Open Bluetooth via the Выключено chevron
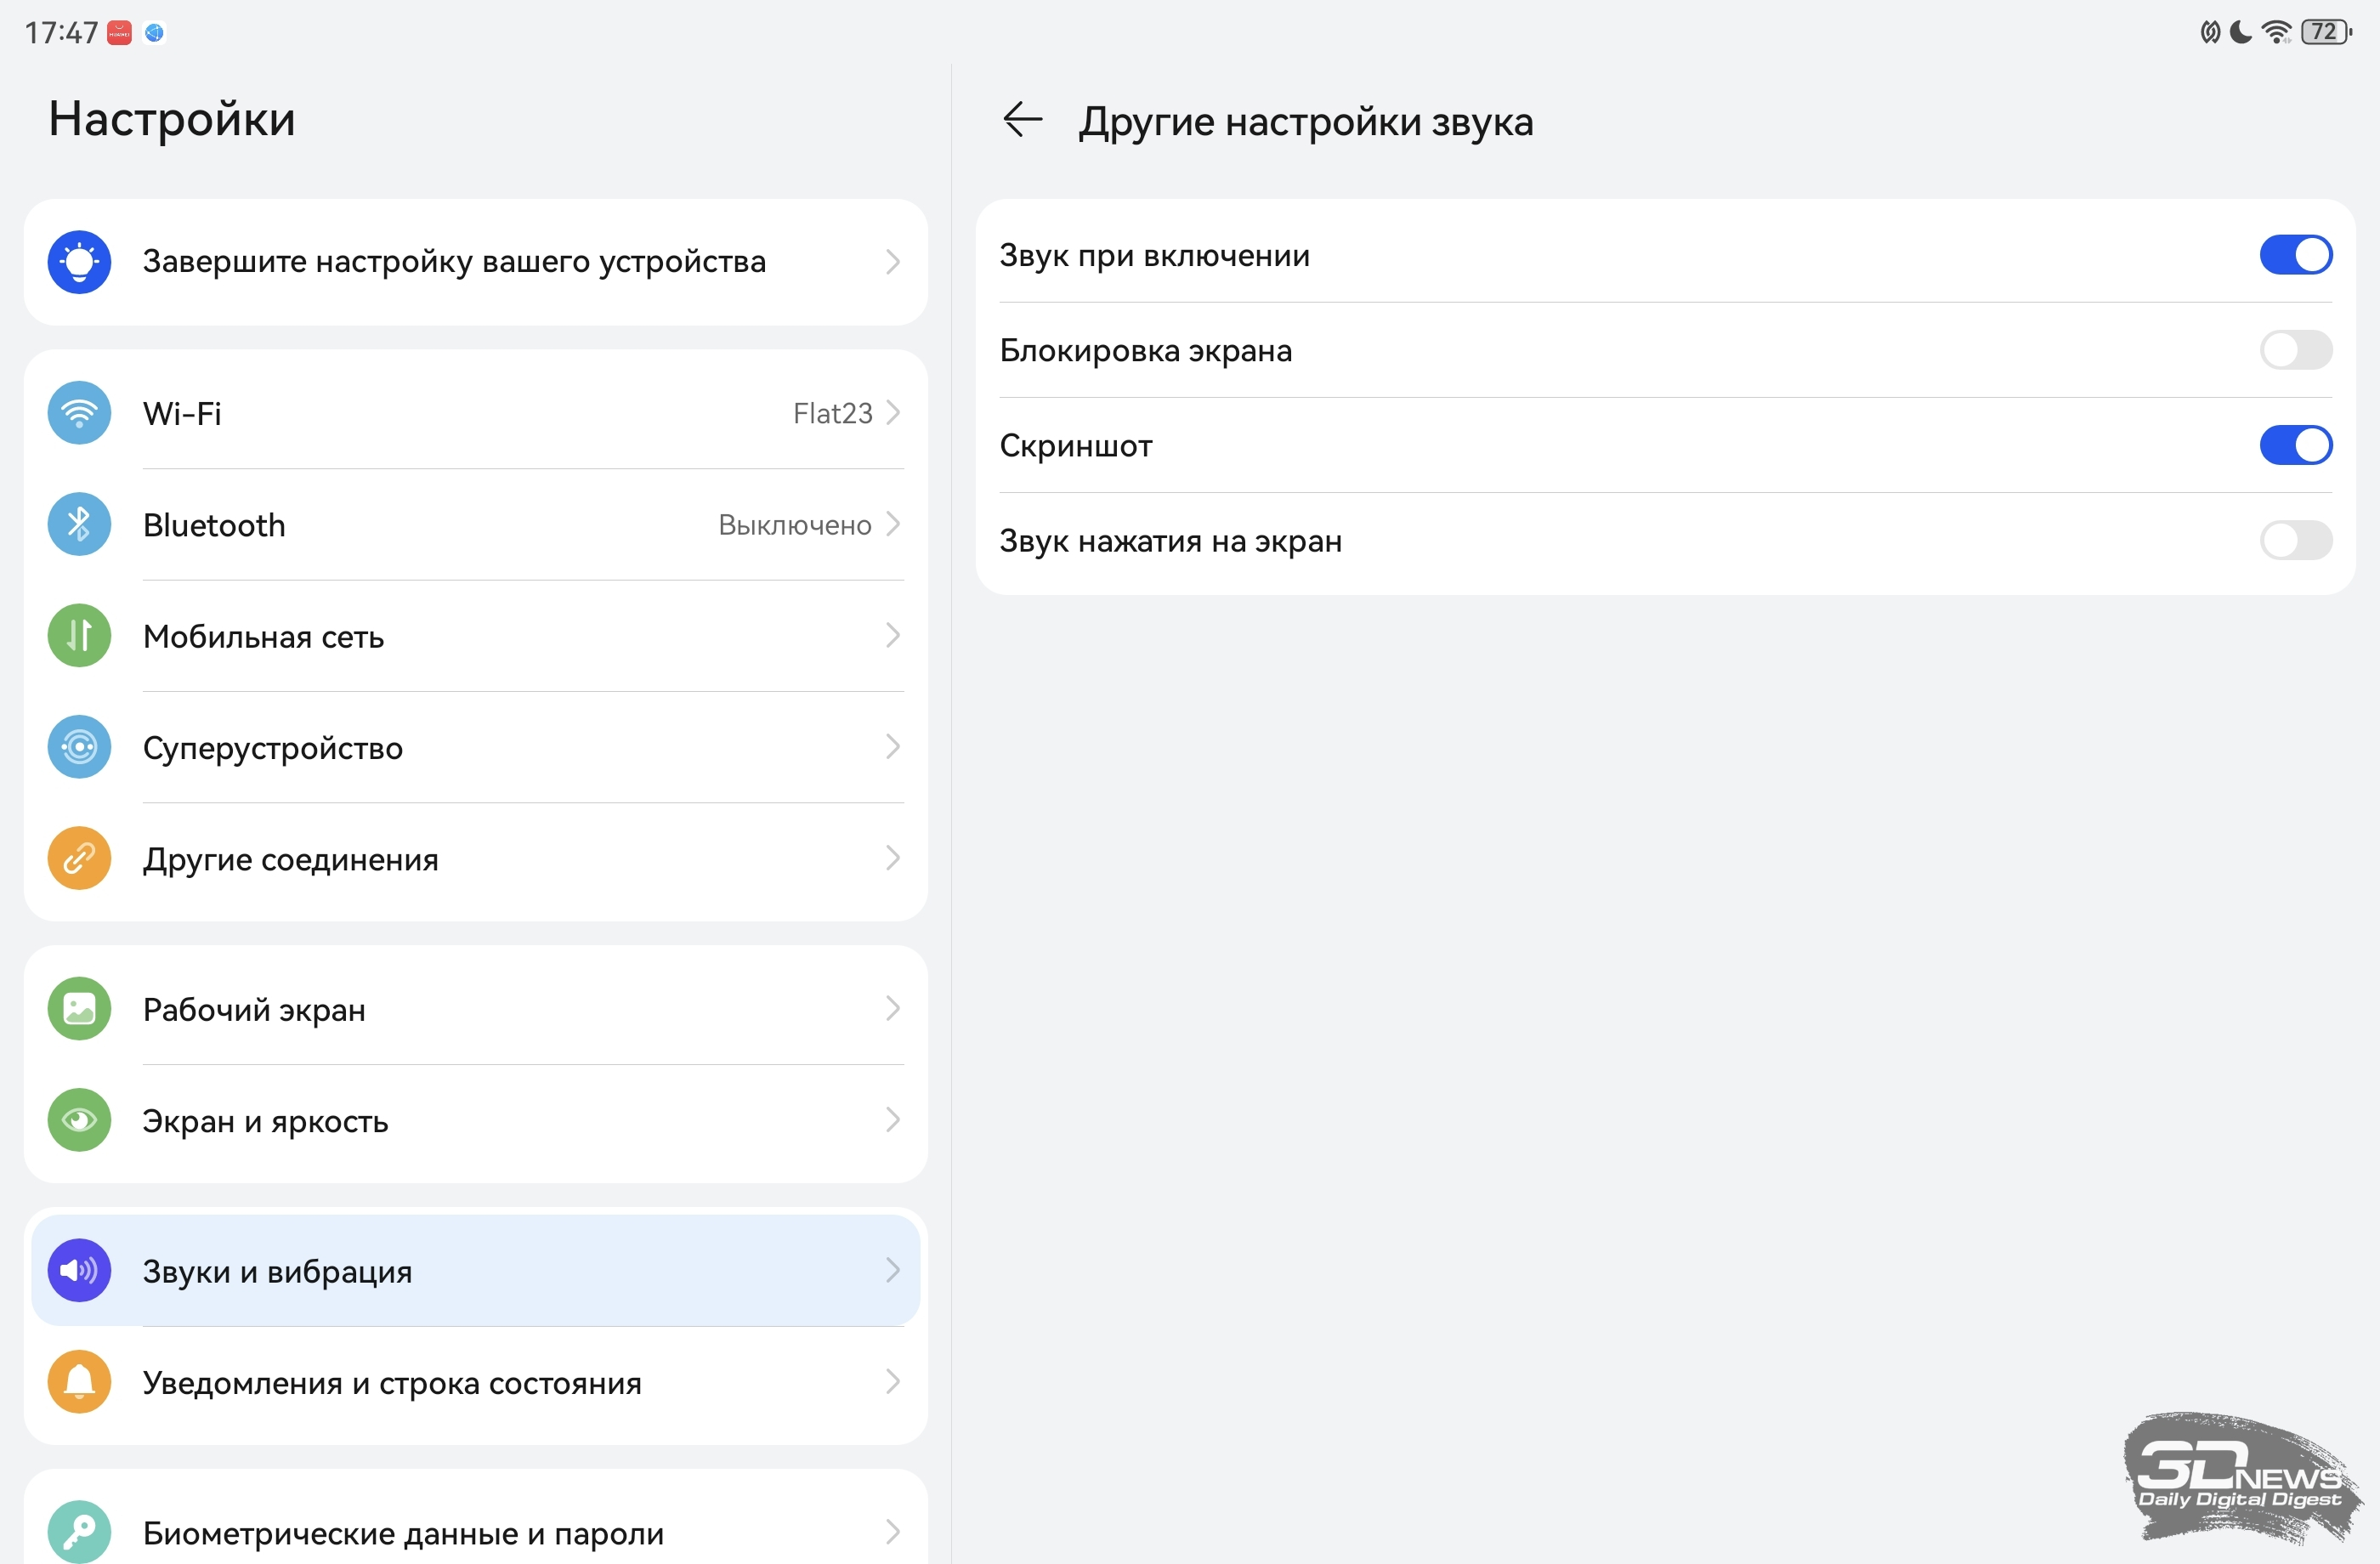This screenshot has width=2380, height=1564. [x=893, y=524]
